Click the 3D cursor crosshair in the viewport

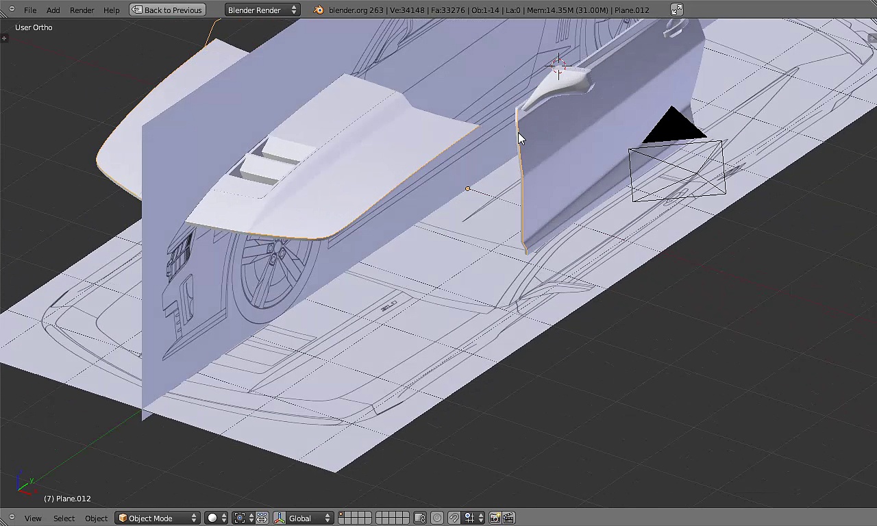(x=558, y=67)
